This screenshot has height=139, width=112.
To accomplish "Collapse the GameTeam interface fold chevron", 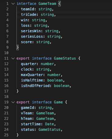I will point(13,4).
